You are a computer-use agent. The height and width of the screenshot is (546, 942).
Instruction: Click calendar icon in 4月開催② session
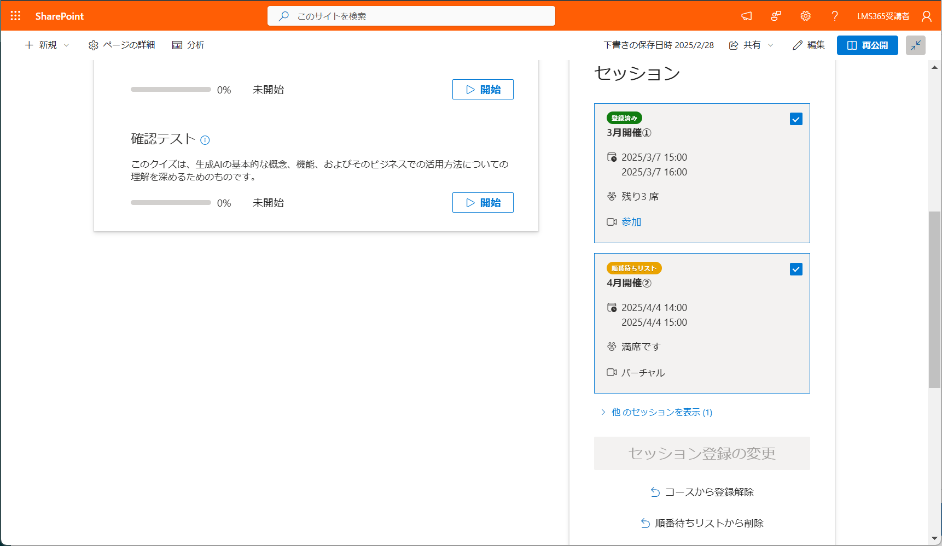tap(612, 308)
